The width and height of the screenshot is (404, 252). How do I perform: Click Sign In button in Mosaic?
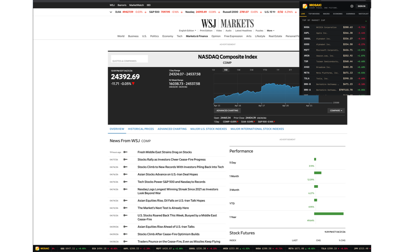click(x=361, y=6)
